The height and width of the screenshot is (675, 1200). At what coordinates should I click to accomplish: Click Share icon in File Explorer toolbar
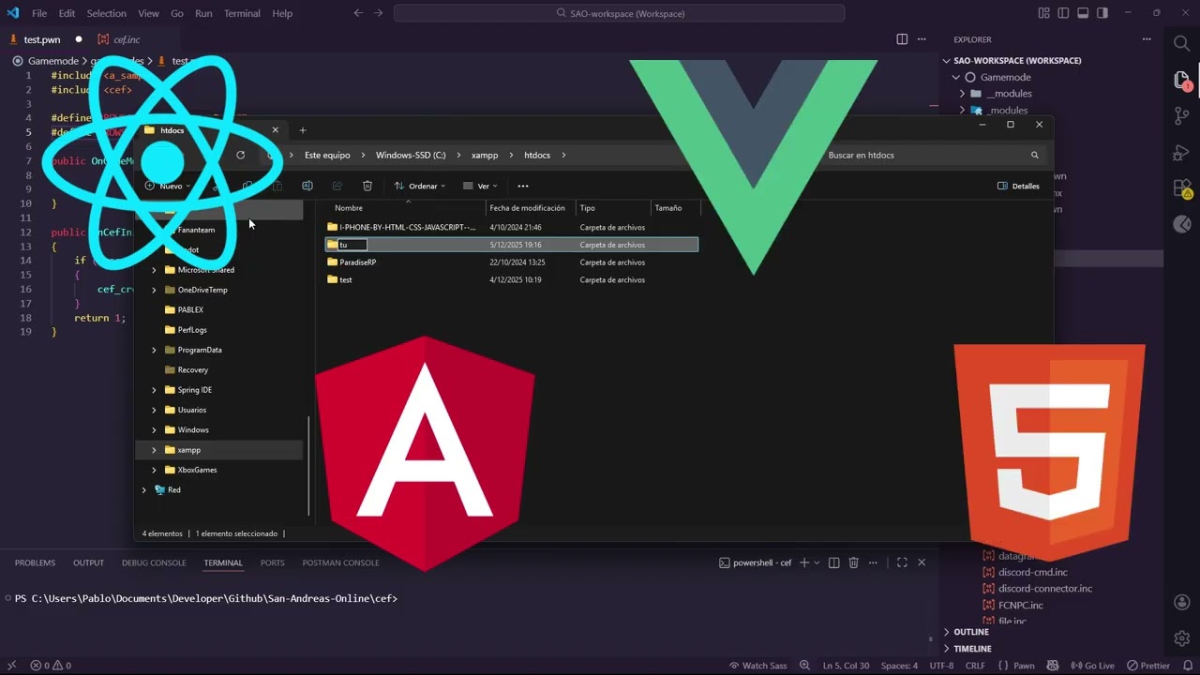coord(337,186)
